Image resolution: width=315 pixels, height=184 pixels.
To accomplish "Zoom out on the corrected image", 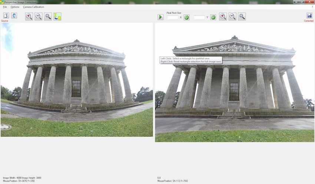I will [x=232, y=16].
